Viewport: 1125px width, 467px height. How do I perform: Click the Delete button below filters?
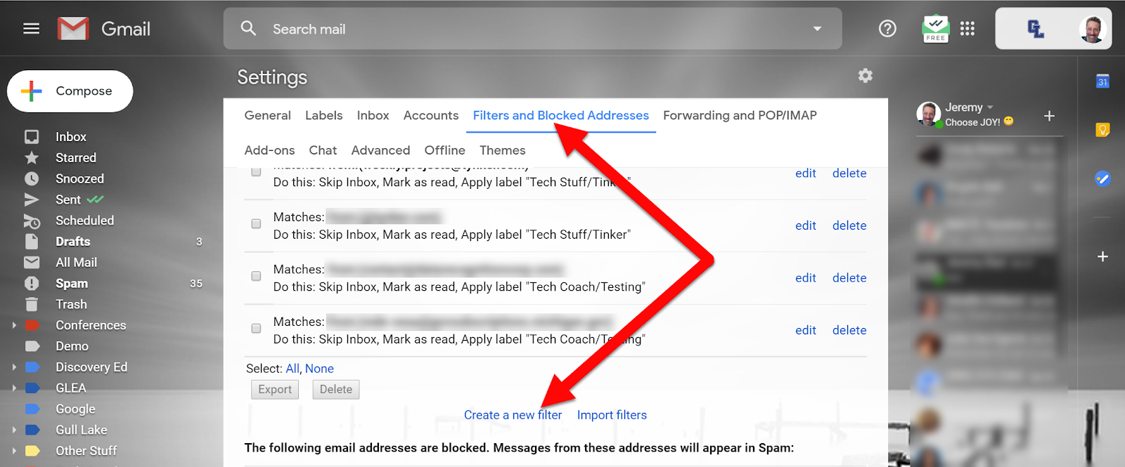click(336, 389)
